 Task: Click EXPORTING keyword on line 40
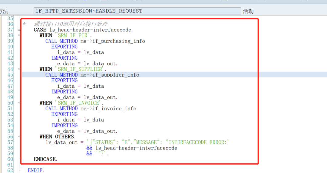point(64,47)
